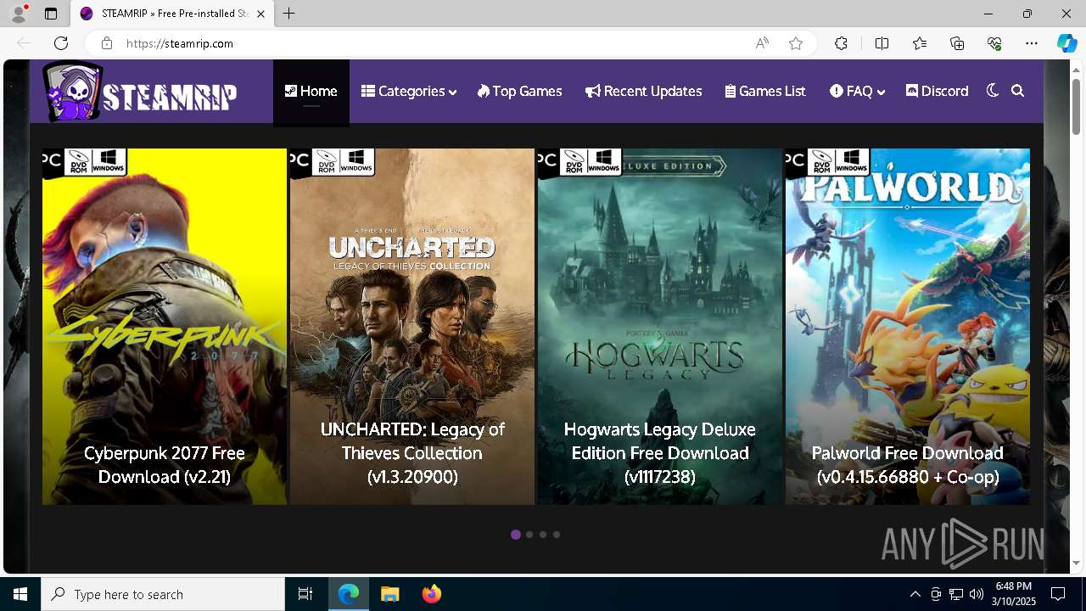Image resolution: width=1086 pixels, height=611 pixels.
Task: Open Settings and more ellipsis menu
Action: [x=1032, y=43]
